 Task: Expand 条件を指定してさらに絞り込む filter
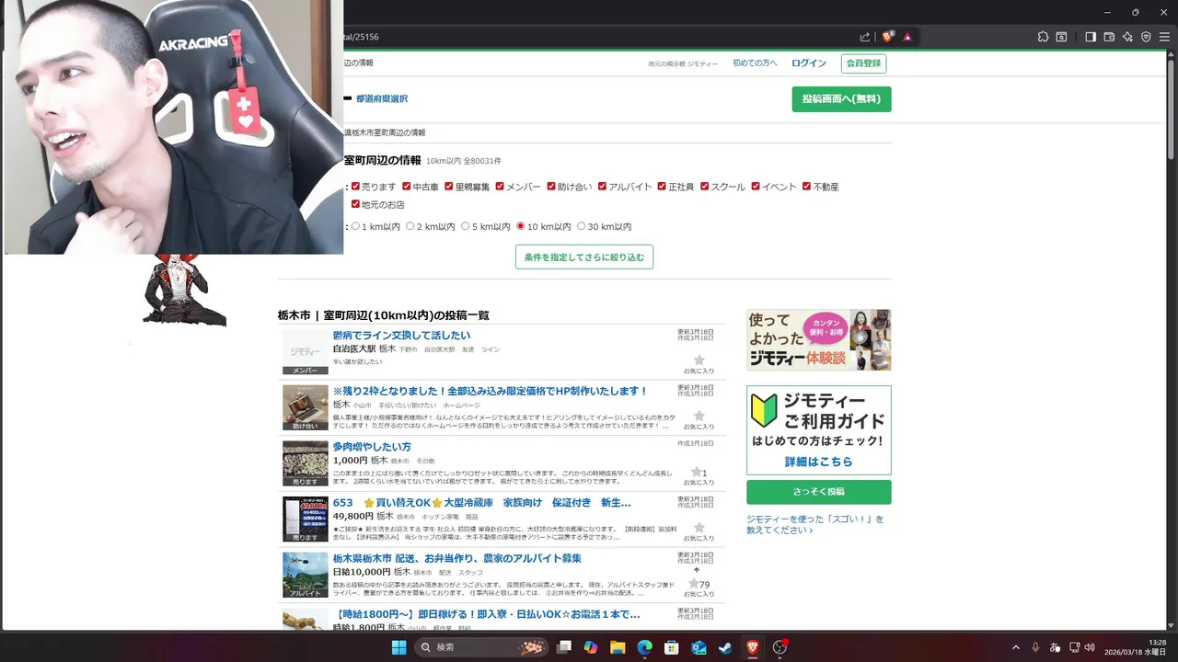(x=584, y=257)
